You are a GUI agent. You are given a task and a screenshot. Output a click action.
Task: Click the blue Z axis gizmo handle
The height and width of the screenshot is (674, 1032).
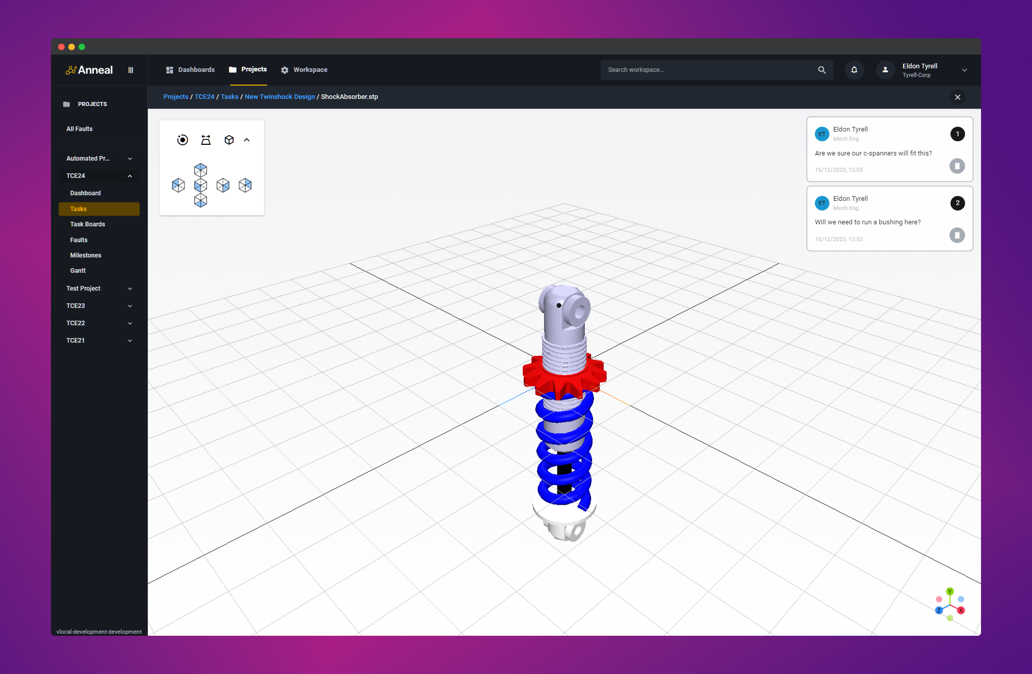pos(939,610)
